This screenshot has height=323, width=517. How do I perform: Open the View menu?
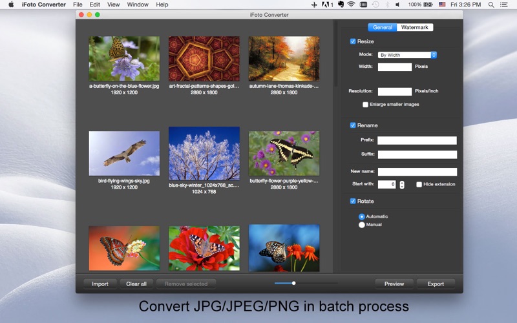coord(114,5)
